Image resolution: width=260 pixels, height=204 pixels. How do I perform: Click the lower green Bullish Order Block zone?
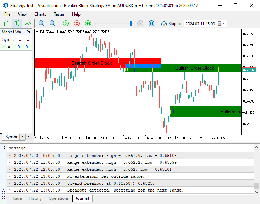tap(206, 111)
